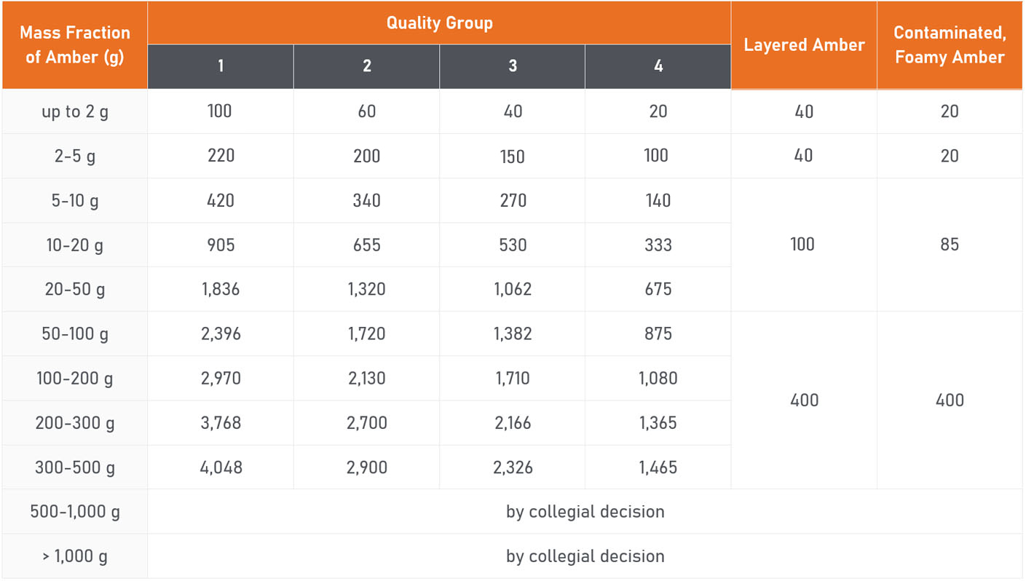Click the Quality Group 1 sub-header
The image size is (1026, 581).
[x=221, y=66]
